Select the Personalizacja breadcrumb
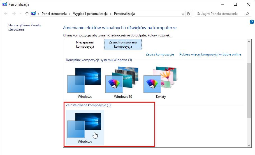The width and height of the screenshot is (255, 155). coord(124,14)
